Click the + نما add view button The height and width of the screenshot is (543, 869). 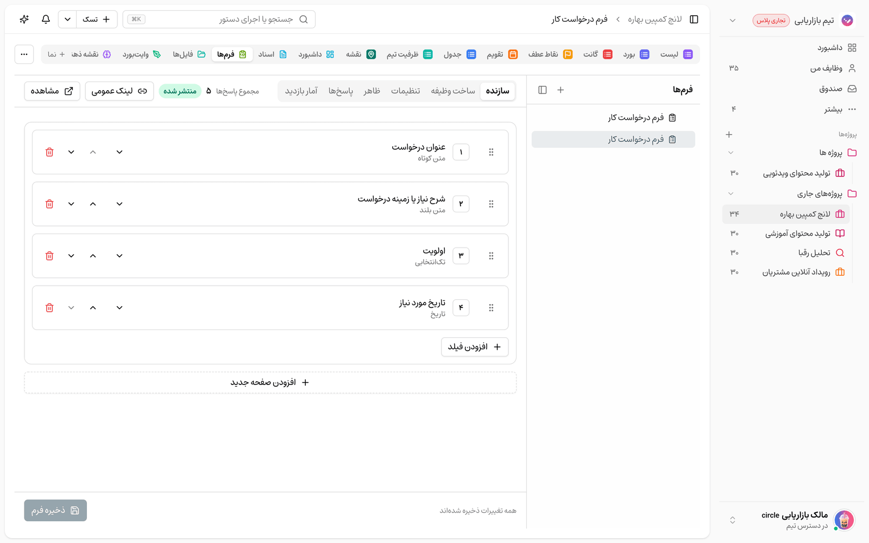point(56,54)
